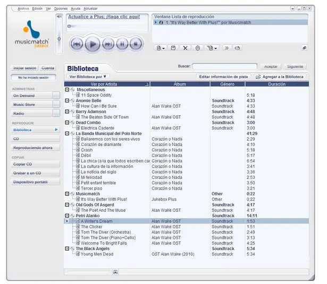Viewport: 327px width, 284px height.
Task: Collapse the Musicmatch artist group
Action: pyautogui.click(x=67, y=194)
